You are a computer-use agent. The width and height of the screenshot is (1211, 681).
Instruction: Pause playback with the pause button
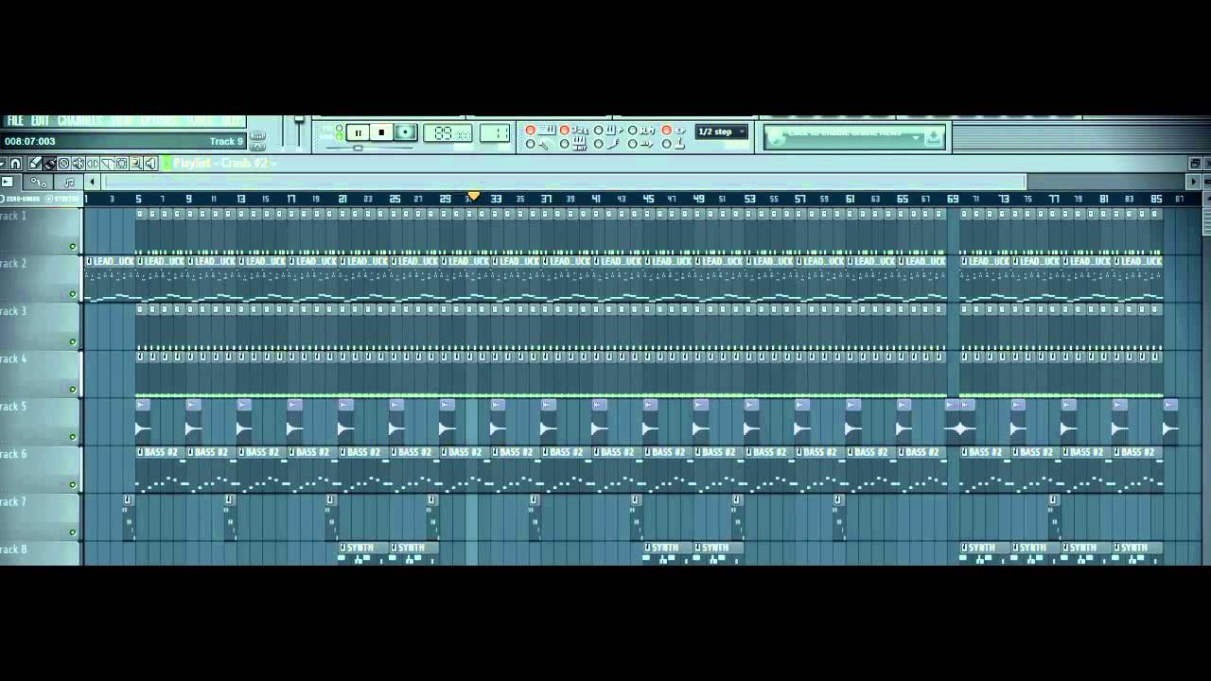click(x=358, y=132)
